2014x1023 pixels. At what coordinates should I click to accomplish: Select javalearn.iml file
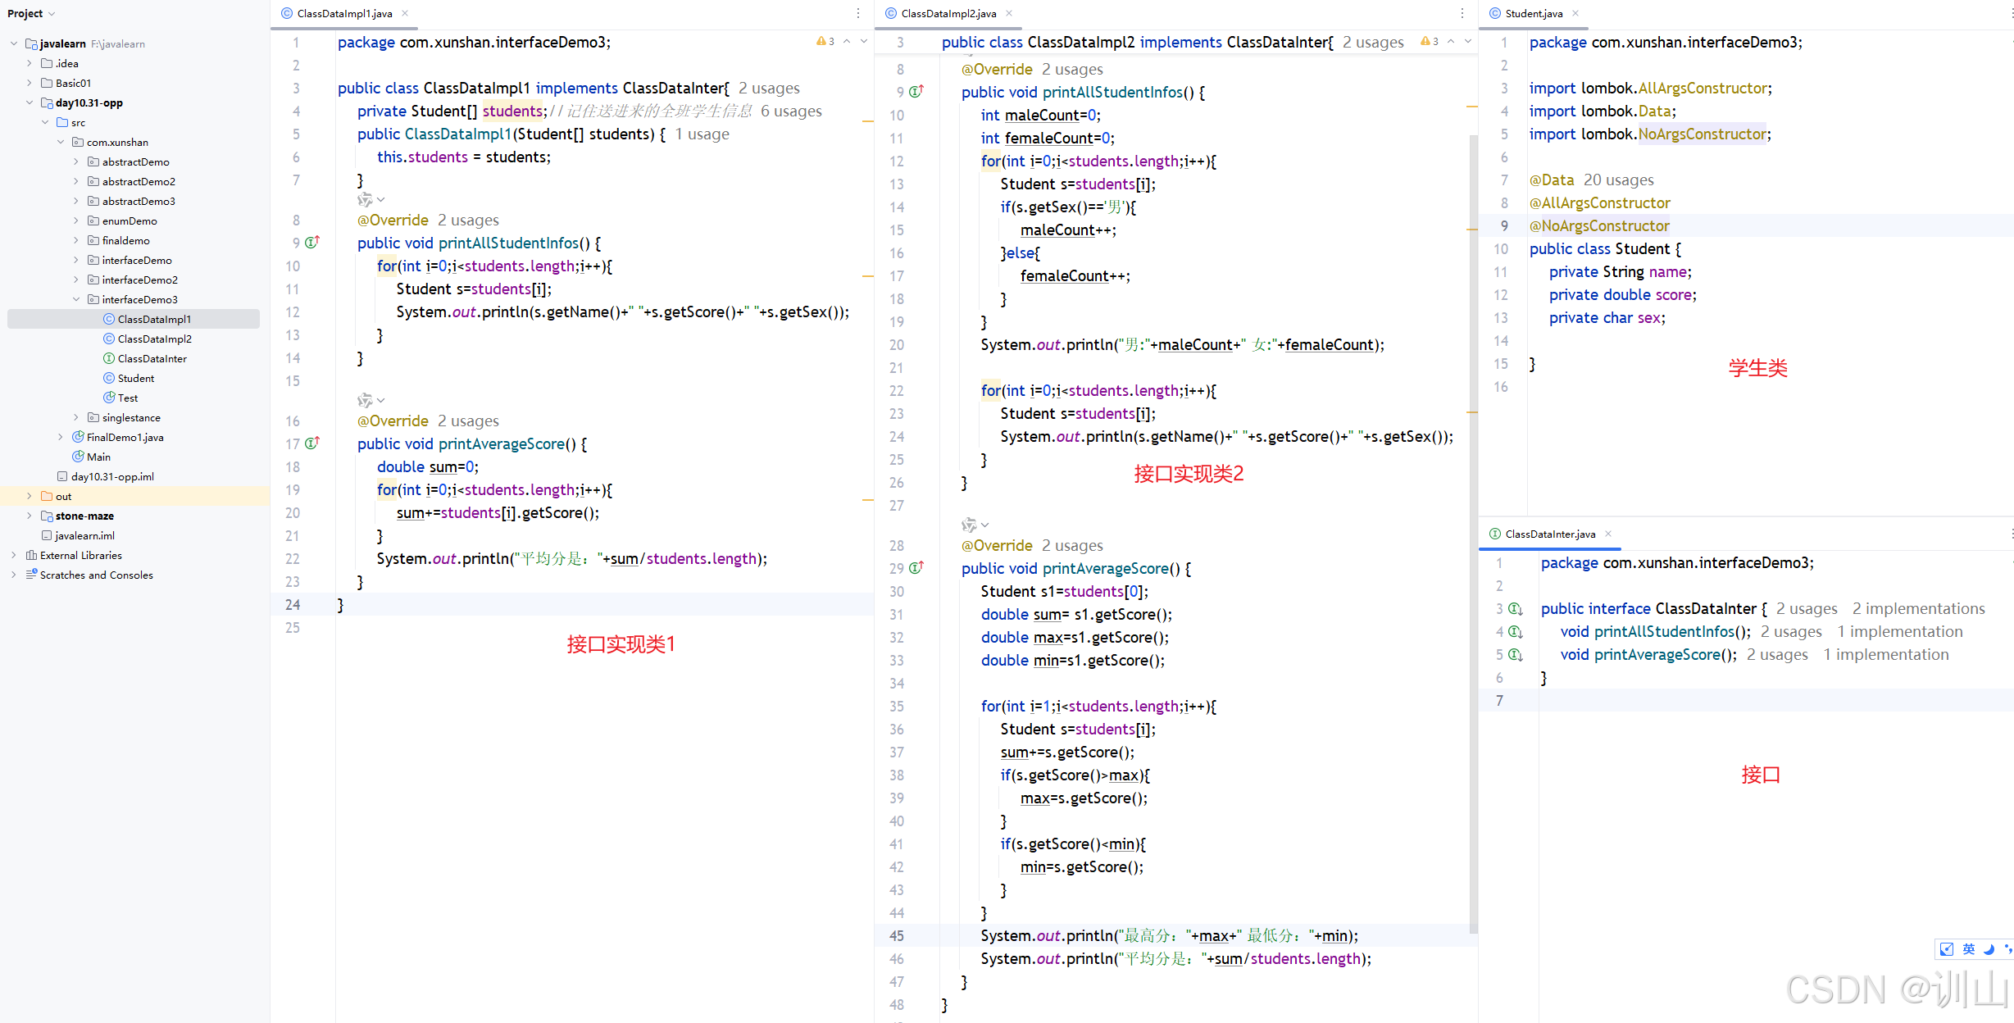coord(84,535)
